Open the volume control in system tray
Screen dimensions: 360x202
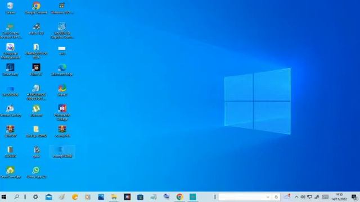coord(303,197)
